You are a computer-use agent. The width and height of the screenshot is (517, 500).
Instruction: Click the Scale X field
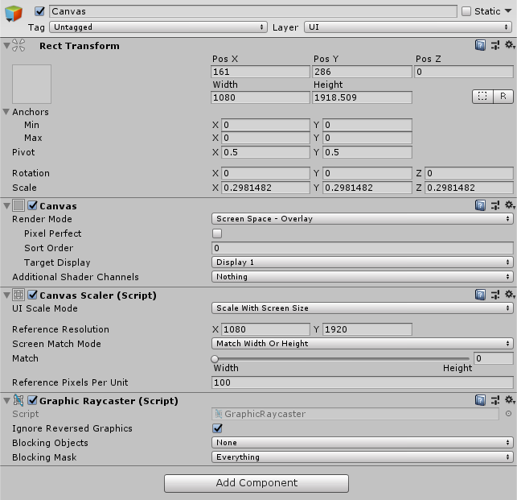(265, 188)
